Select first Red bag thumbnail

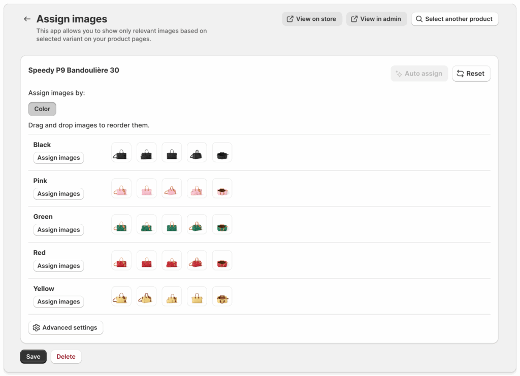click(121, 260)
